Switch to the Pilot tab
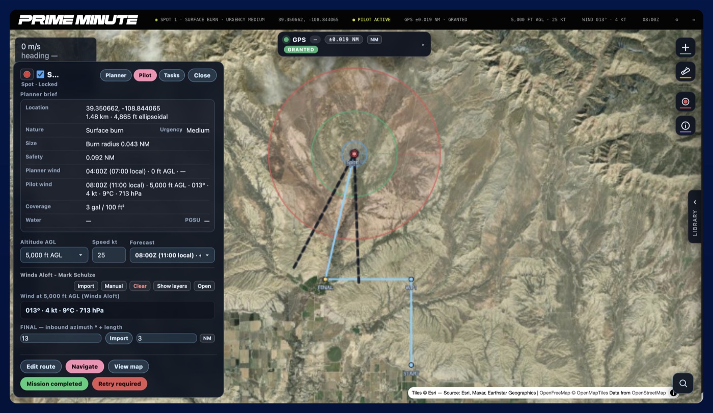713x413 pixels. pyautogui.click(x=145, y=75)
